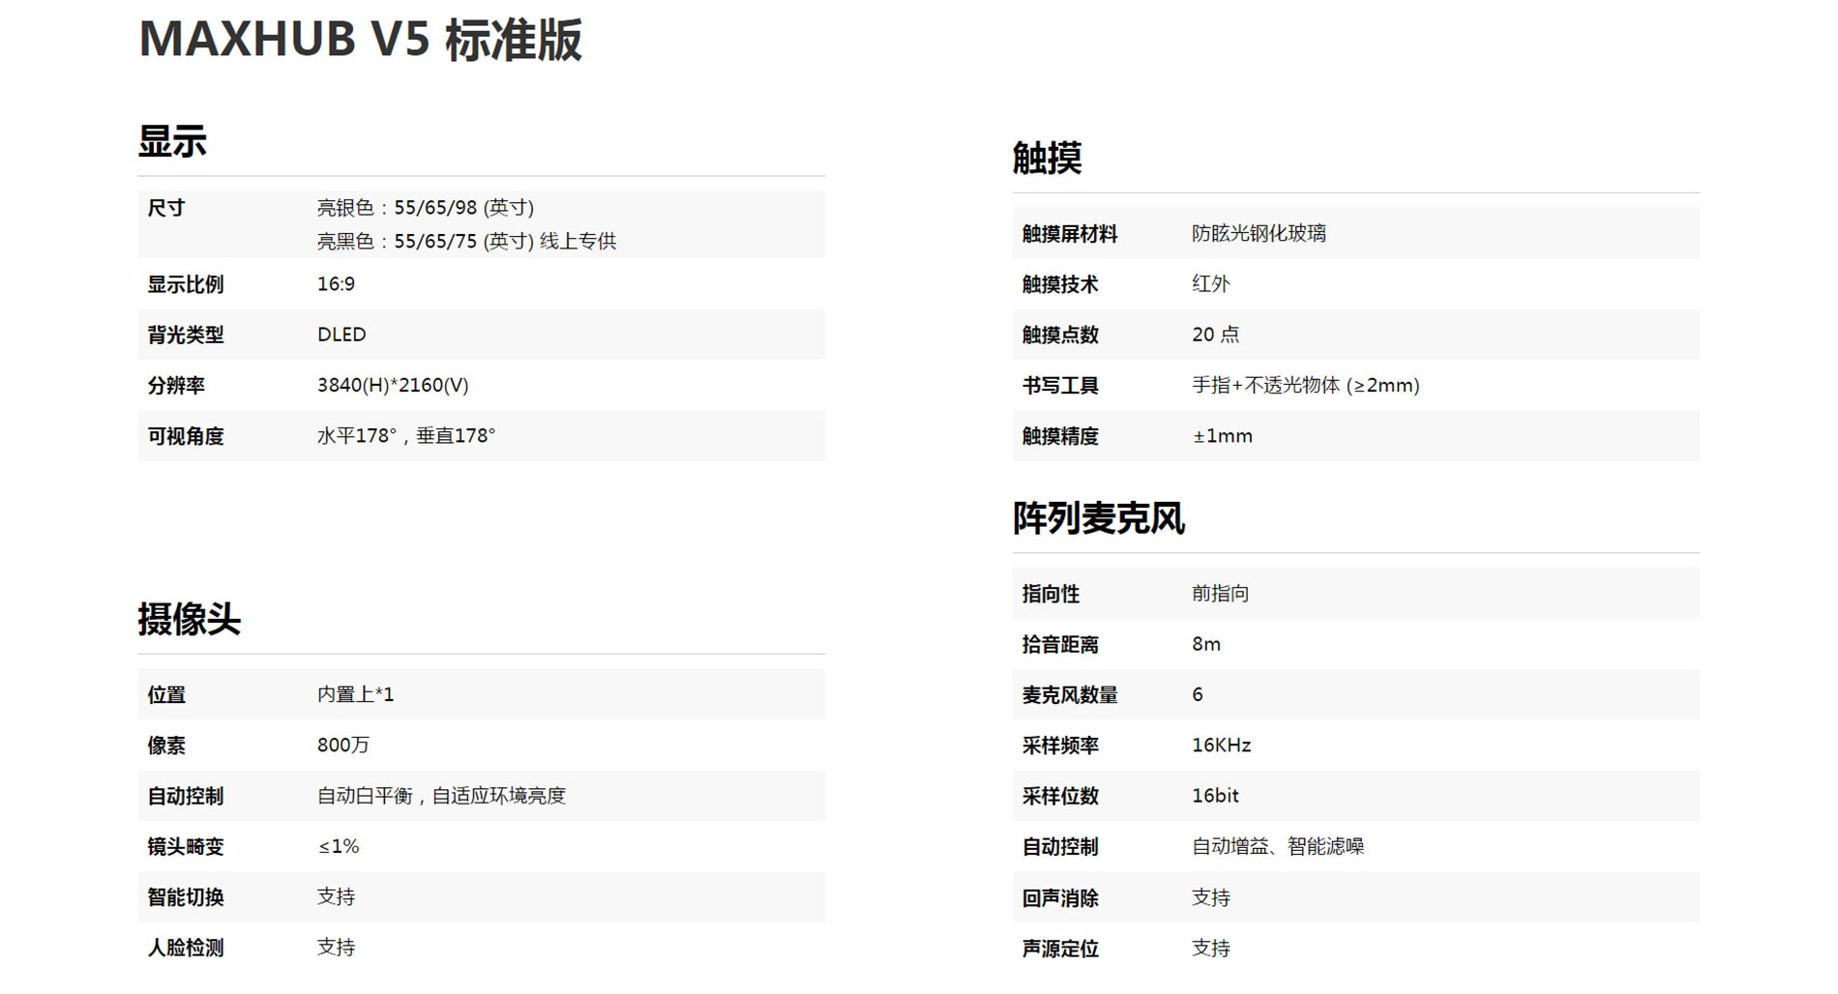Click the 镜头畸变 label
This screenshot has width=1838, height=994.
coord(186,846)
